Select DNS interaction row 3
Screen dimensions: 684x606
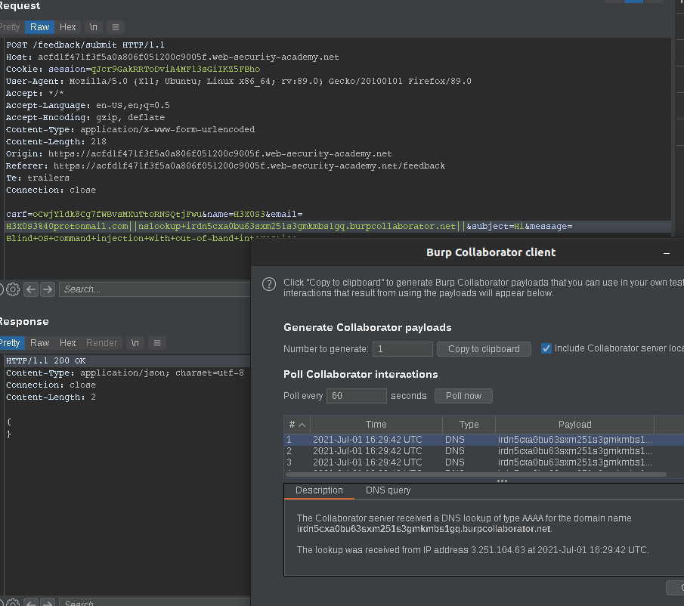(484, 462)
